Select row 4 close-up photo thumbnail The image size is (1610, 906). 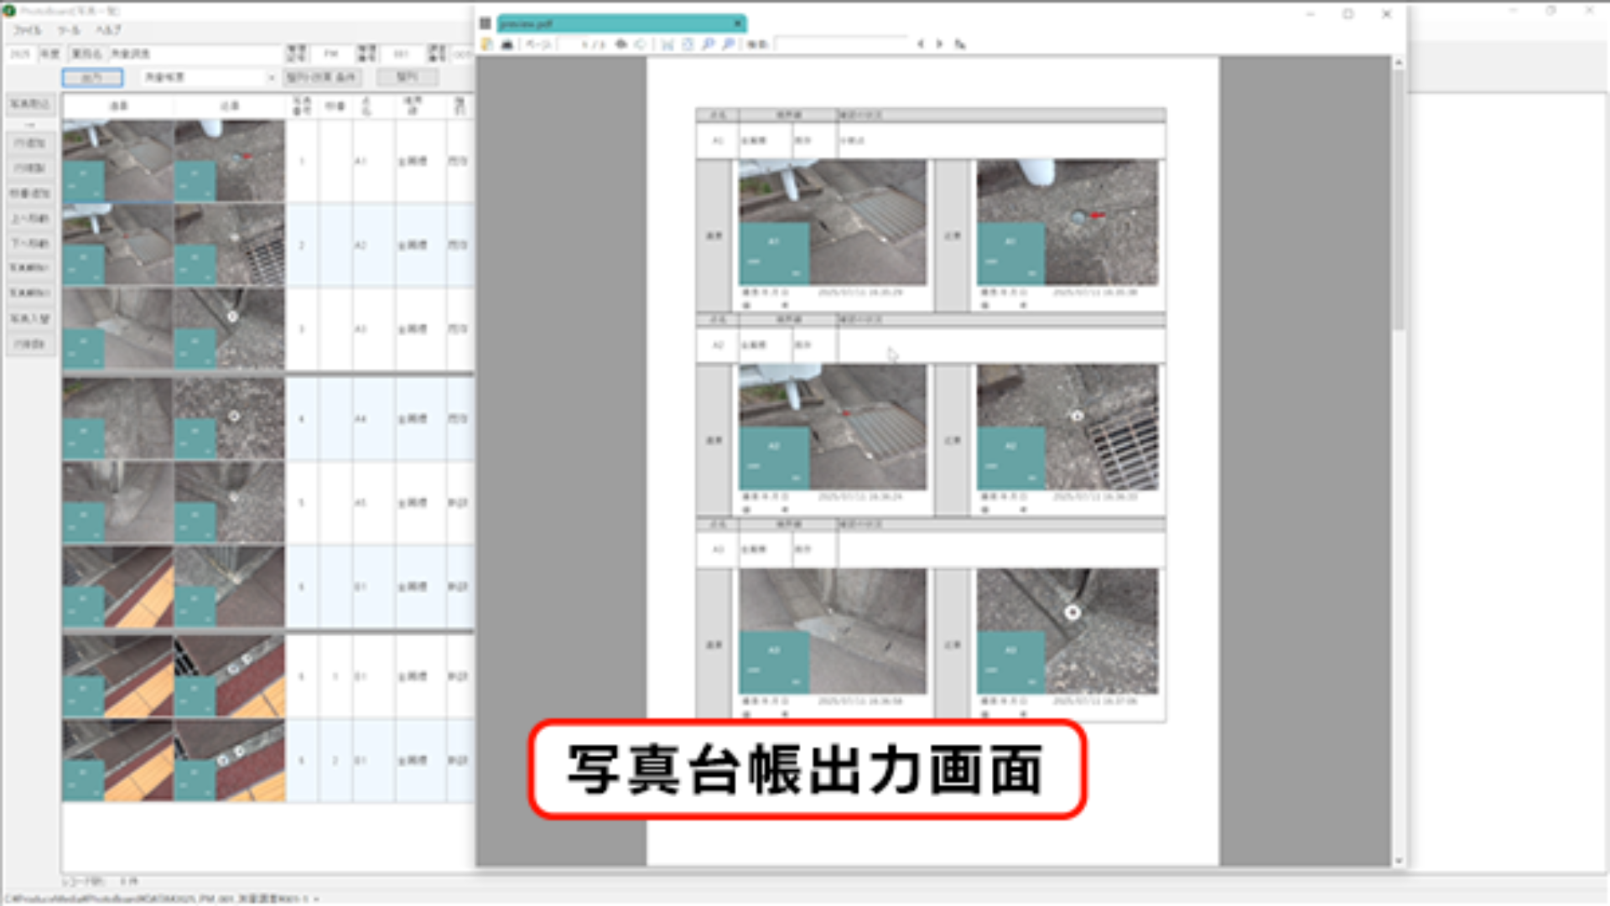[230, 418]
